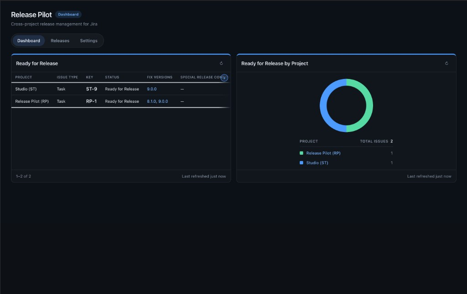The image size is (467, 294).
Task: Click the SPECIAL RELEASE column header
Action: [201, 77]
